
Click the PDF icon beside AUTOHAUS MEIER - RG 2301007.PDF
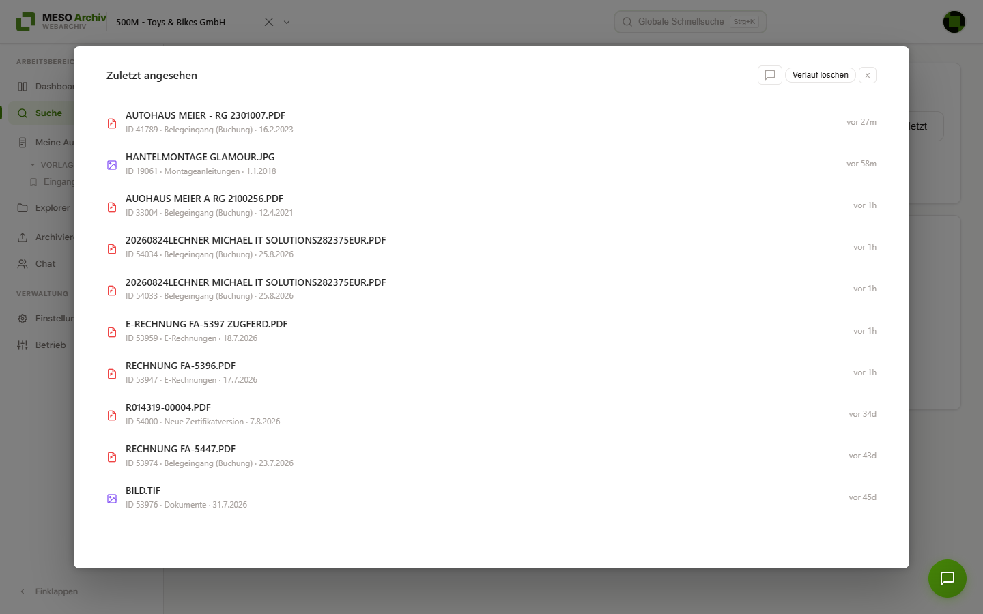pyautogui.click(x=112, y=123)
